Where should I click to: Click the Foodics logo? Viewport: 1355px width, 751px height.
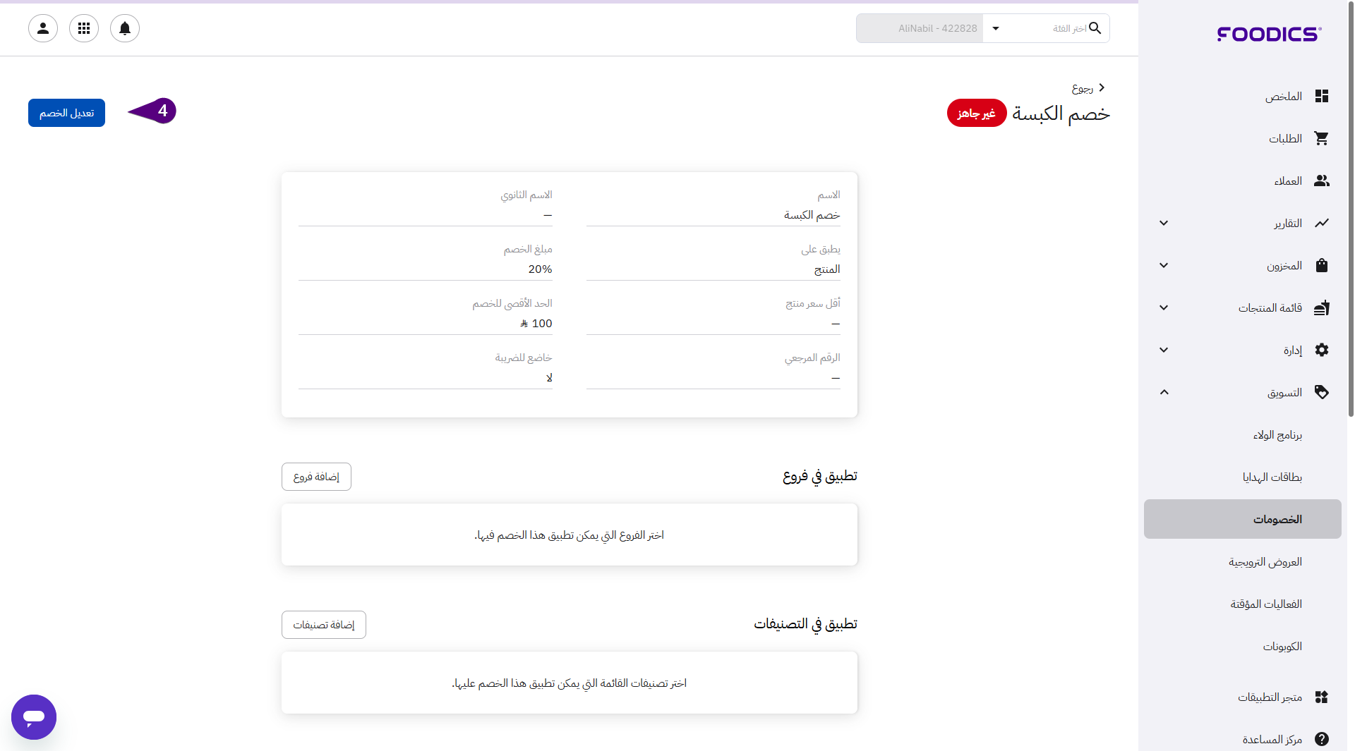coord(1269,34)
